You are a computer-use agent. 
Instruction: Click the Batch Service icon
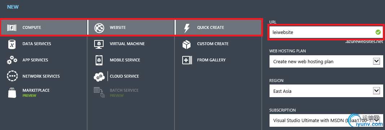pos(99,93)
